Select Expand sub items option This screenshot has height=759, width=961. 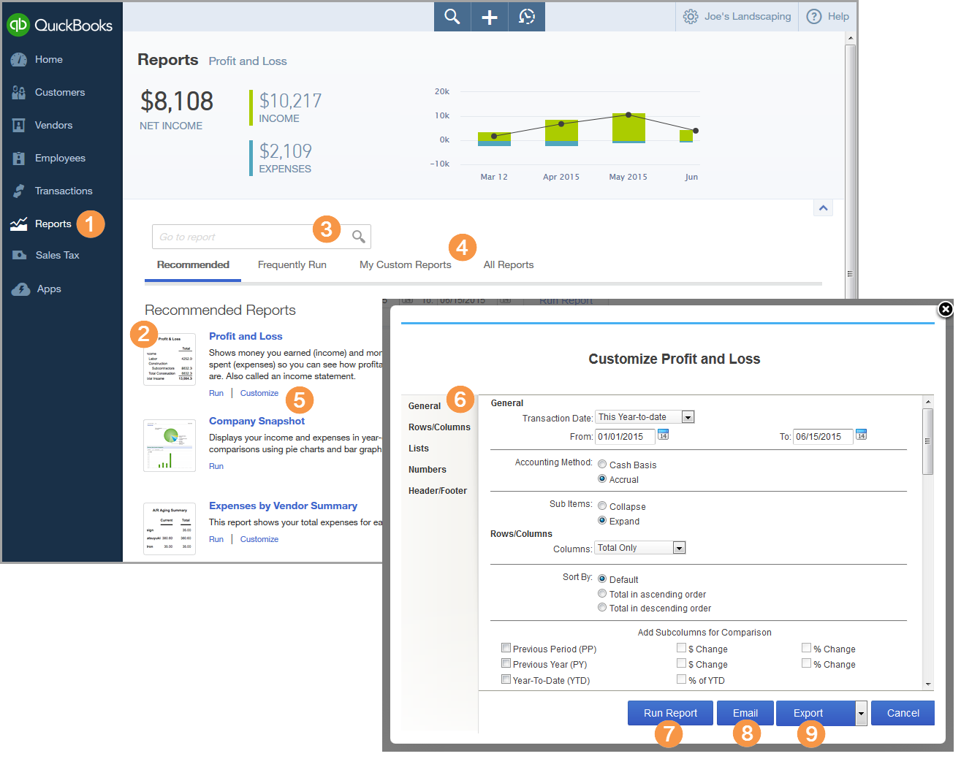coord(602,521)
